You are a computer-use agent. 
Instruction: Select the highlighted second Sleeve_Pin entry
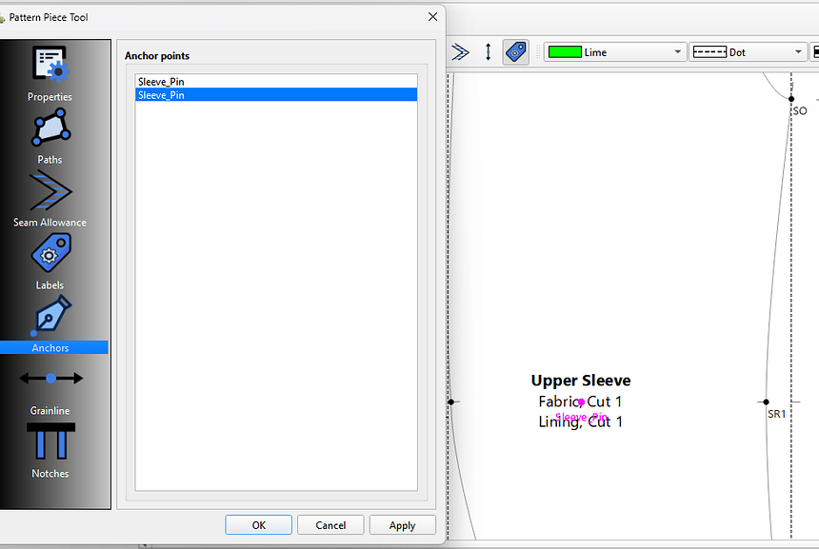pos(276,95)
